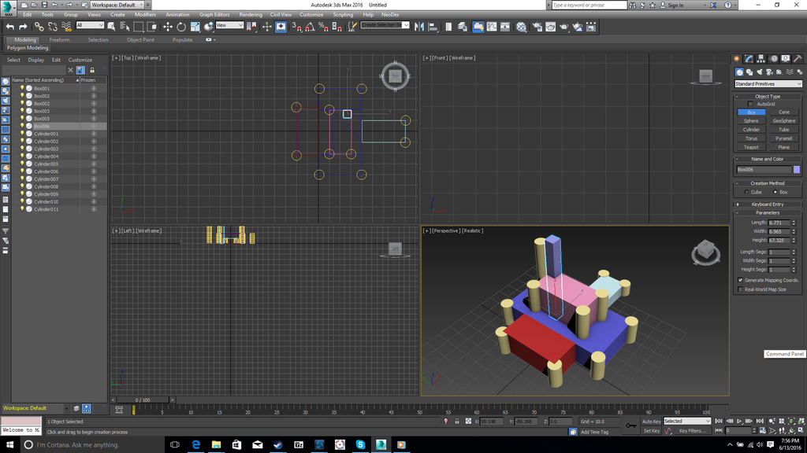Click Play Animation button
Screen dimensions: 807x453
(x=739, y=422)
